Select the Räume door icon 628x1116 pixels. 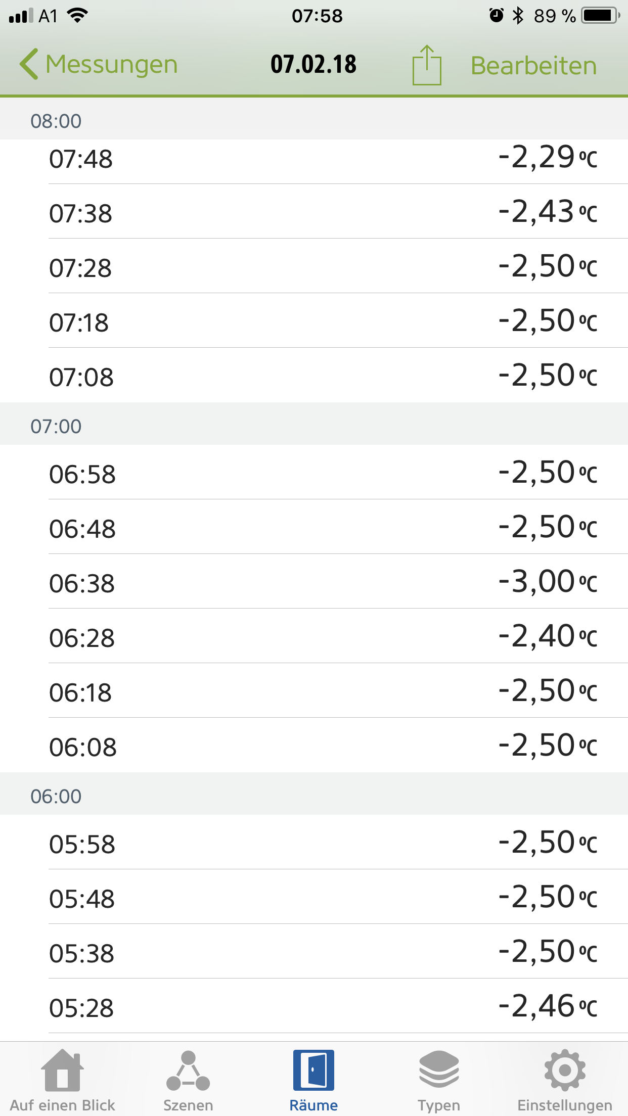[x=313, y=1070]
